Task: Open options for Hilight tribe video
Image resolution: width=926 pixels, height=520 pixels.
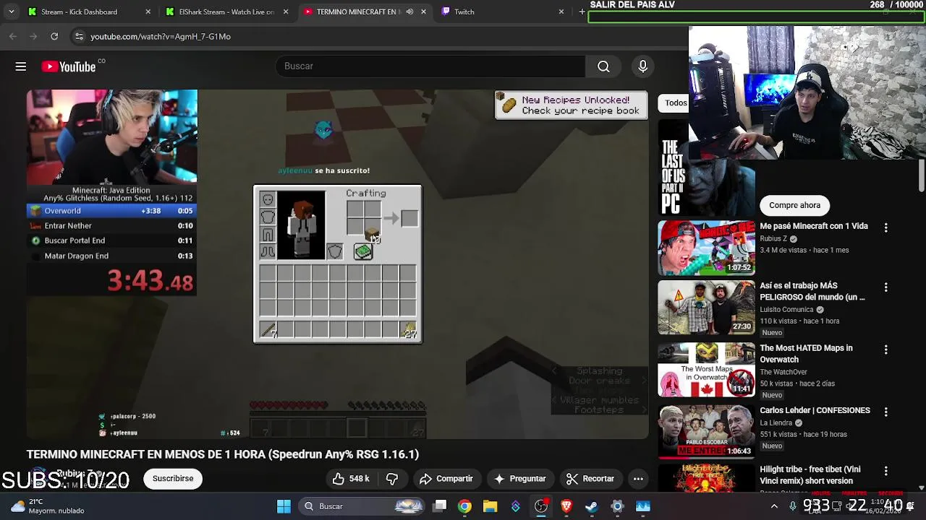Action: pos(885,471)
